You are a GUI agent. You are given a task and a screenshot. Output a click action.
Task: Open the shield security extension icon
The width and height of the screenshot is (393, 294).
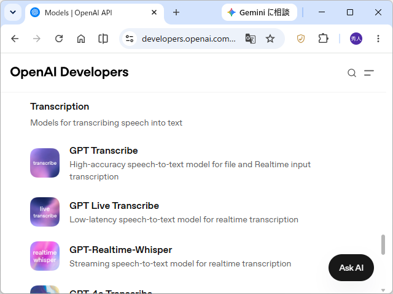click(x=301, y=39)
